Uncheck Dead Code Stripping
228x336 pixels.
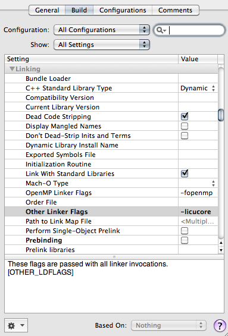(185, 117)
